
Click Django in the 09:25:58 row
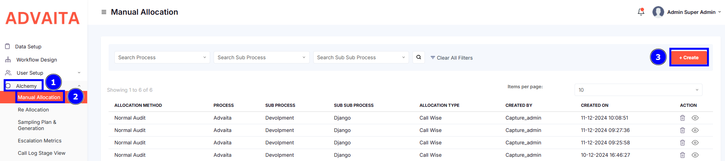[x=342, y=142]
